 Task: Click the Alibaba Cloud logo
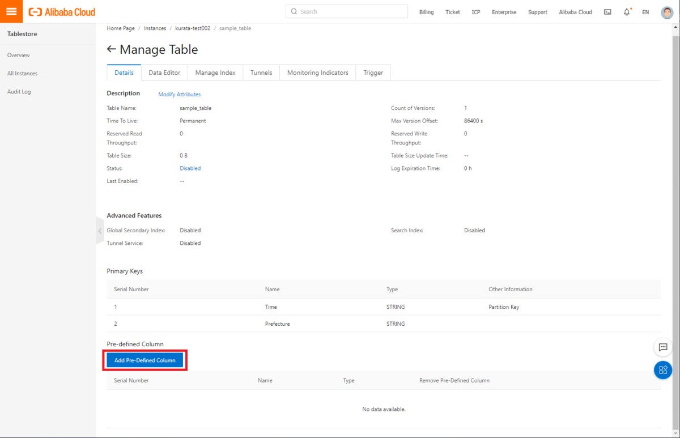[62, 12]
